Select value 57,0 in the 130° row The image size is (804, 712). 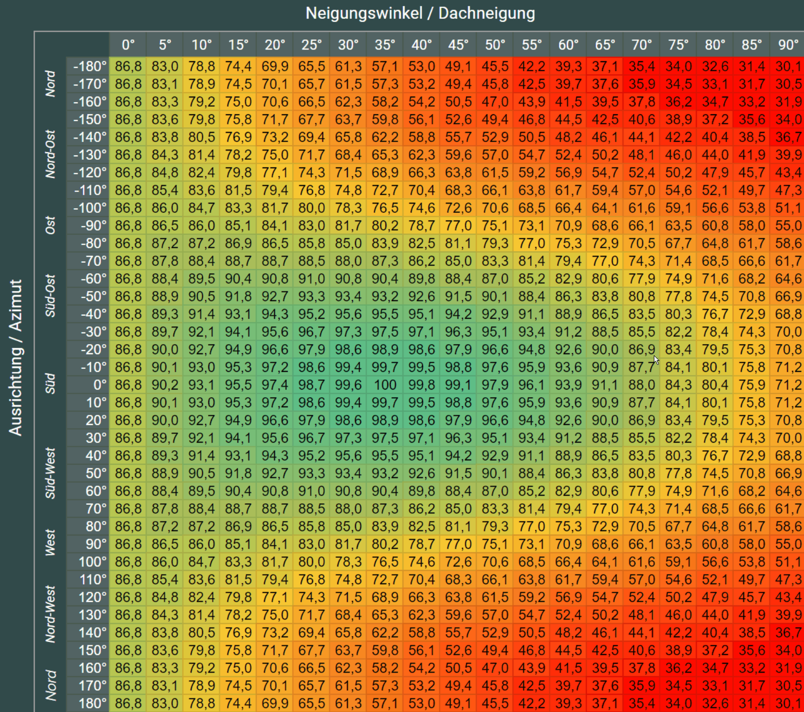coord(495,614)
